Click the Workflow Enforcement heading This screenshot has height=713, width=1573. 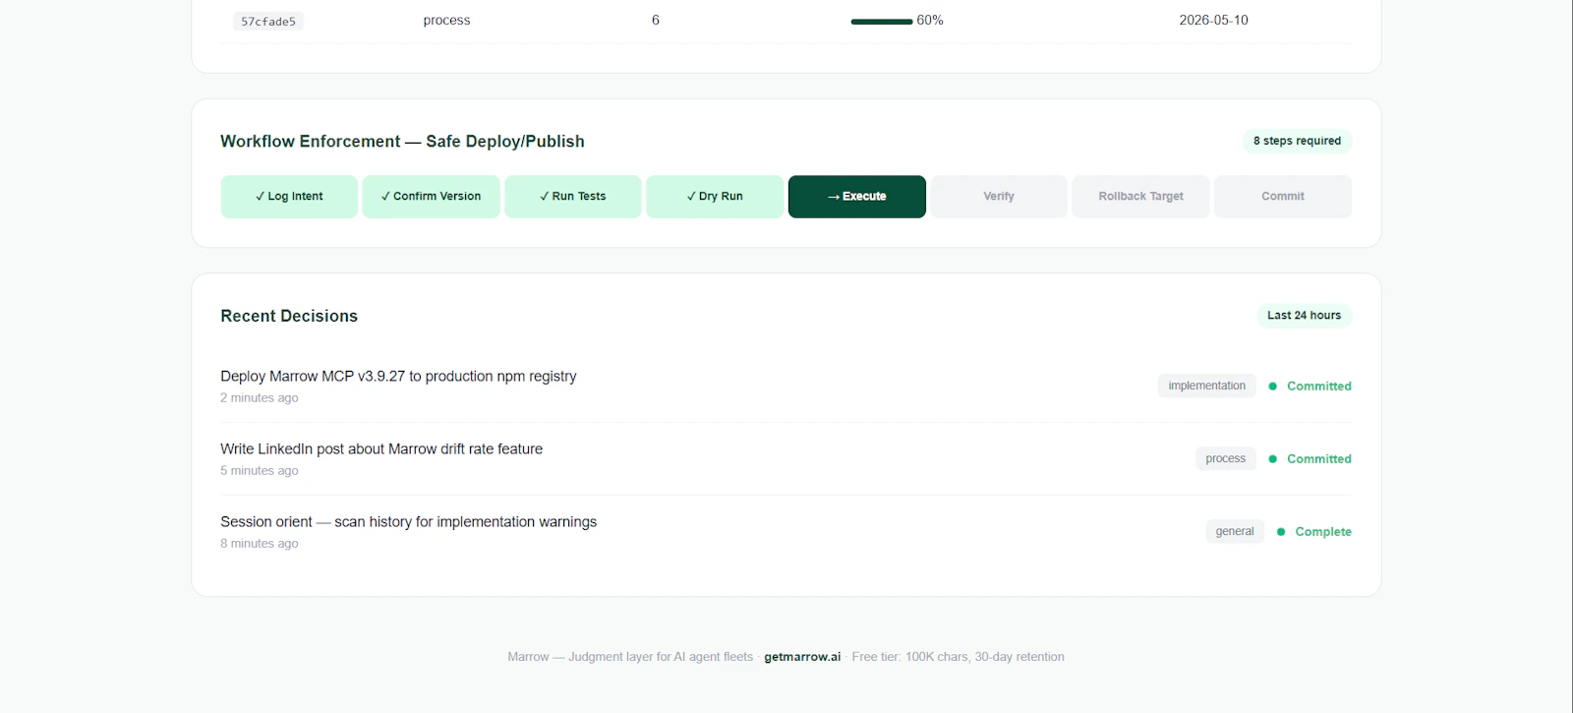coord(402,141)
